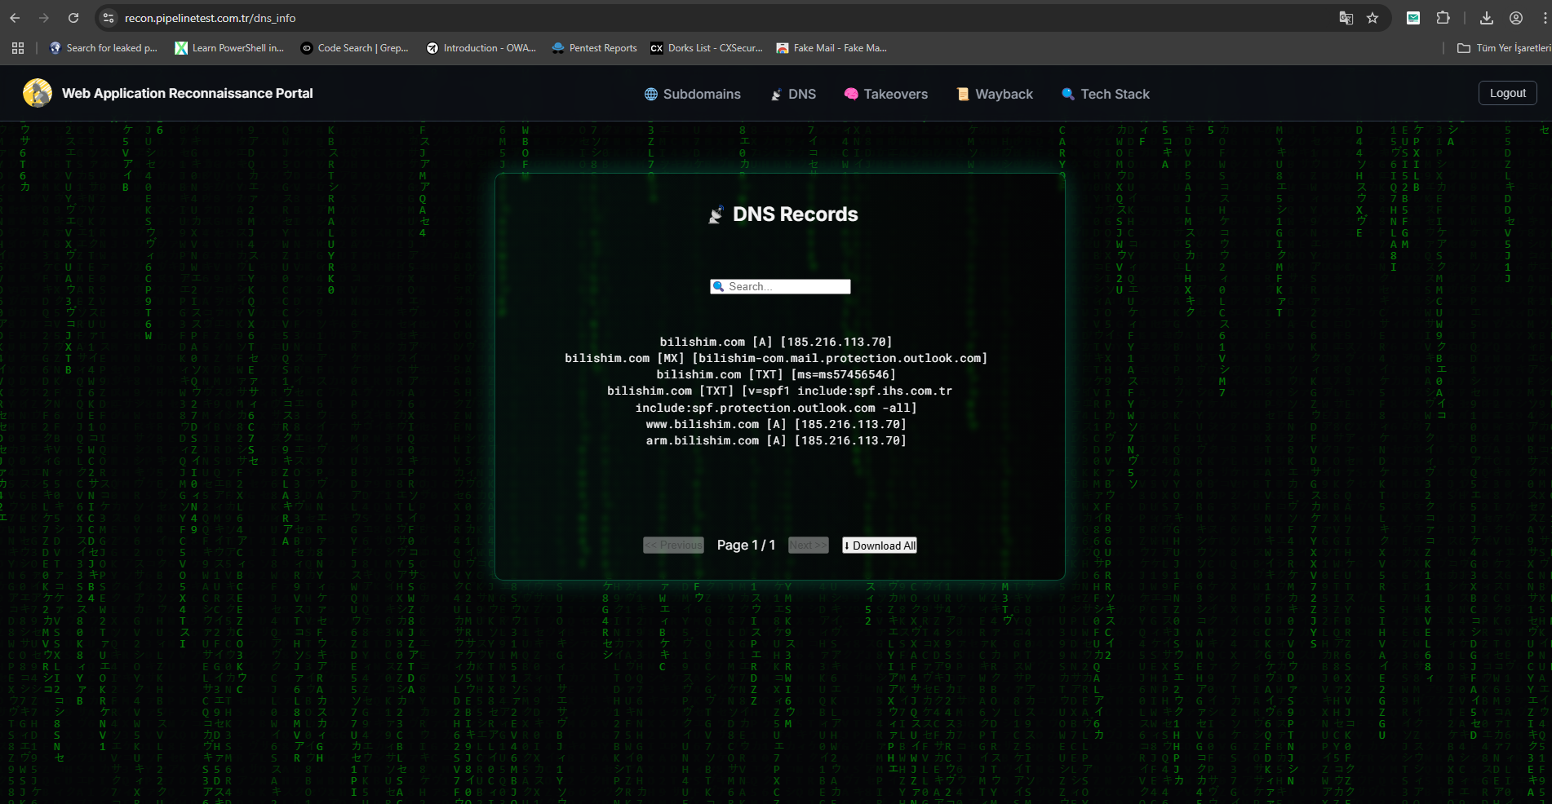Click the Web Application Reconnaissance Portal title
Image resolution: width=1552 pixels, height=804 pixels.
pos(188,93)
